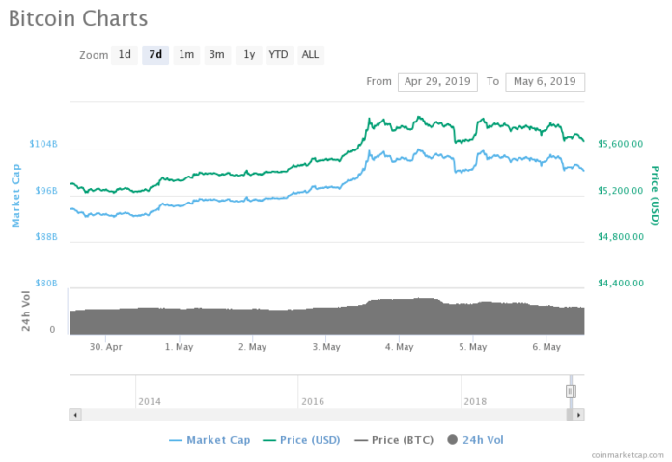
Task: Click the navigator horizontal scrollbar track
Action: [x=323, y=415]
